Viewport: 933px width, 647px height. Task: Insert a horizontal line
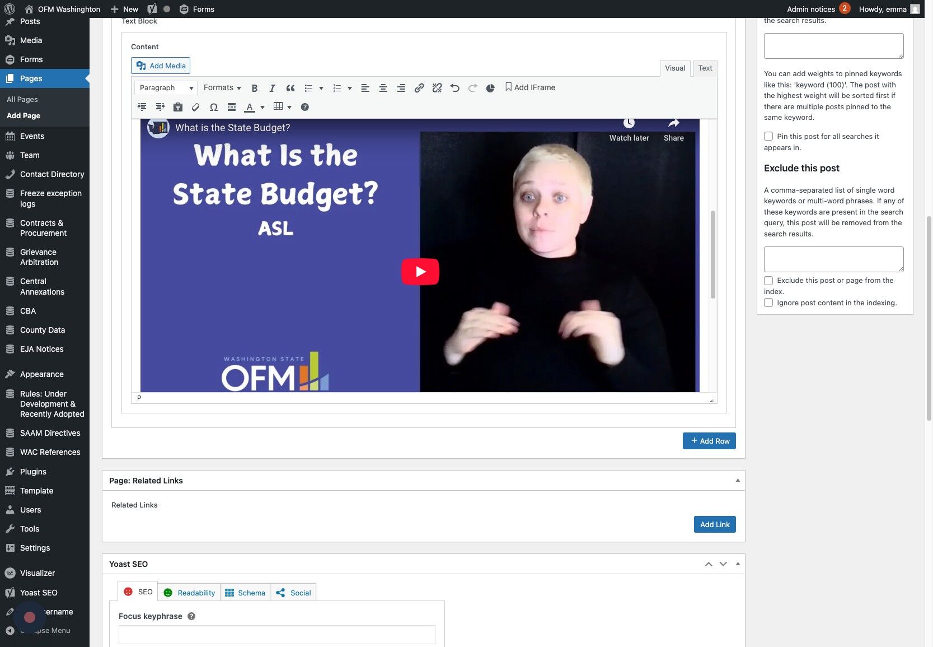[x=232, y=107]
